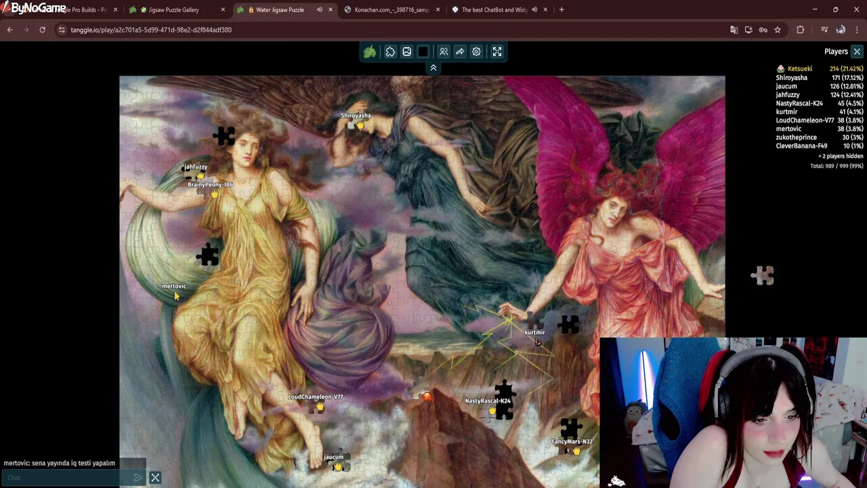Select player jaucum in the Players list
This screenshot has width=867, height=488.
click(819, 87)
